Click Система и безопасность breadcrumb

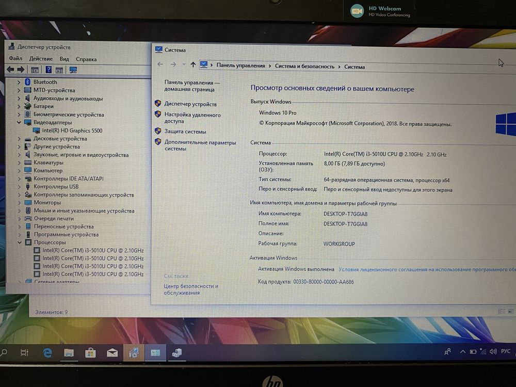tap(304, 66)
